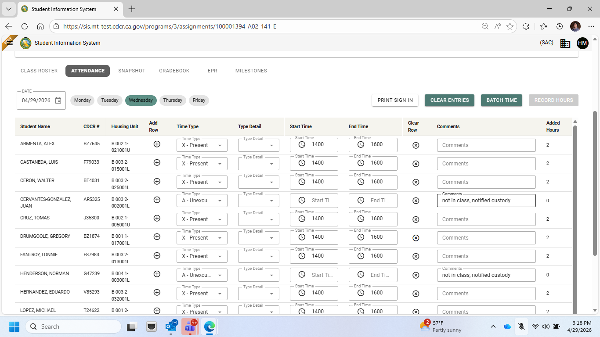600x337 pixels.
Task: Switch to the Milestones tab
Action: 251,71
